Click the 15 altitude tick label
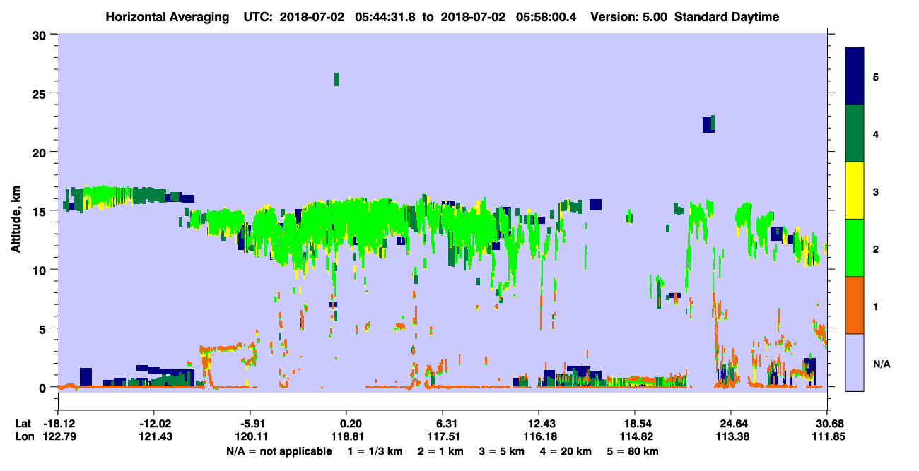Viewport: 919px width, 471px height. tap(42, 211)
